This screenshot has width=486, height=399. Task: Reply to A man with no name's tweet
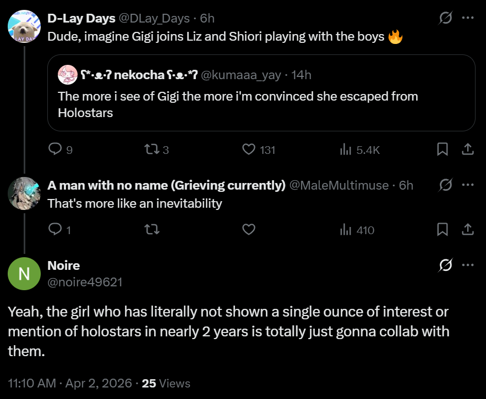tap(55, 230)
